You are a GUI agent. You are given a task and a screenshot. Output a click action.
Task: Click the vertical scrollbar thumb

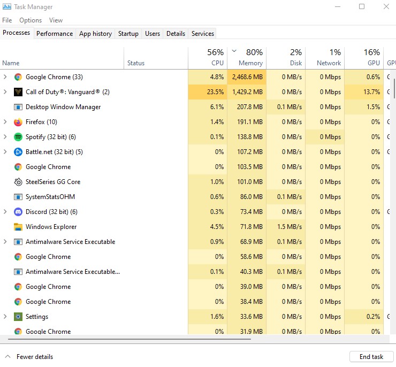pos(394,89)
